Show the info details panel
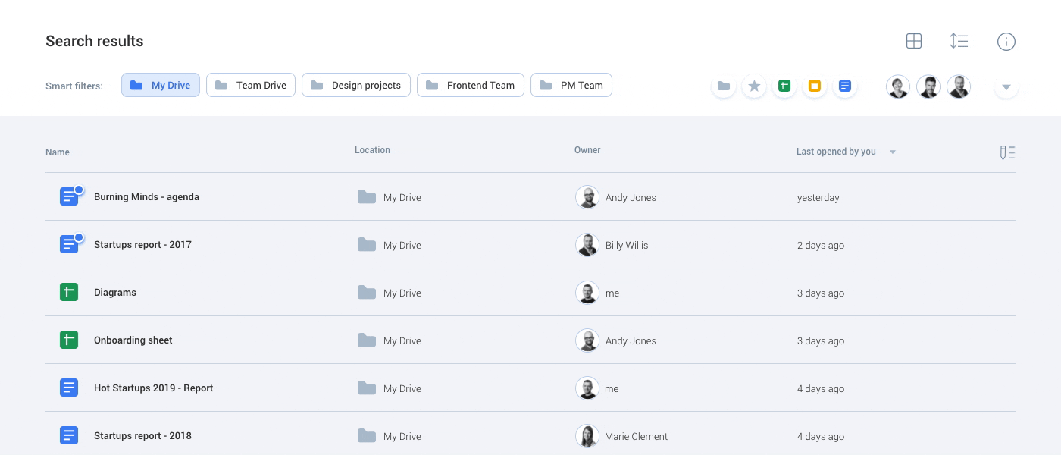 (1006, 42)
